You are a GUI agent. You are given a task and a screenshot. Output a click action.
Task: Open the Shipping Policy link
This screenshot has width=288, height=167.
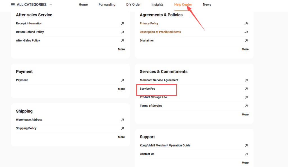click(x=26, y=128)
